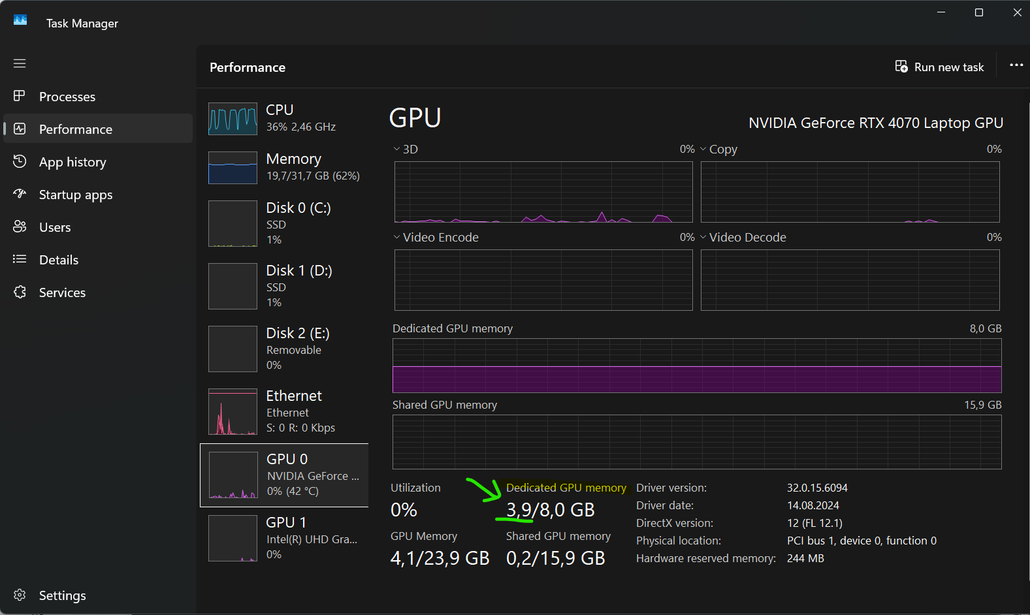Viewport: 1030px width, 615px height.
Task: Click the hamburger navigation menu icon
Action: (x=20, y=63)
